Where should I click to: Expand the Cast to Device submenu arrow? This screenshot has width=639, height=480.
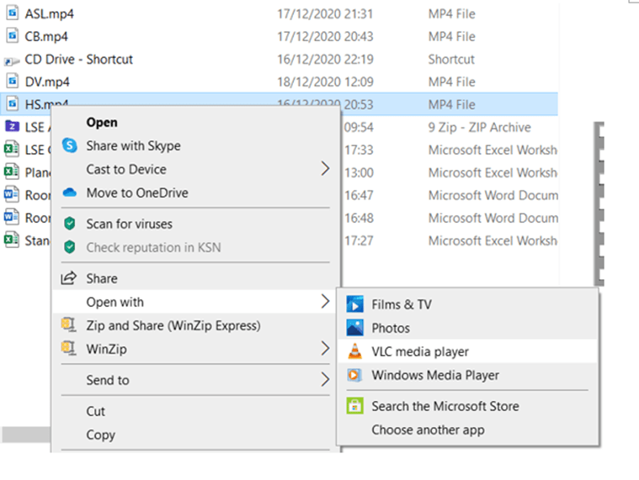click(x=326, y=170)
